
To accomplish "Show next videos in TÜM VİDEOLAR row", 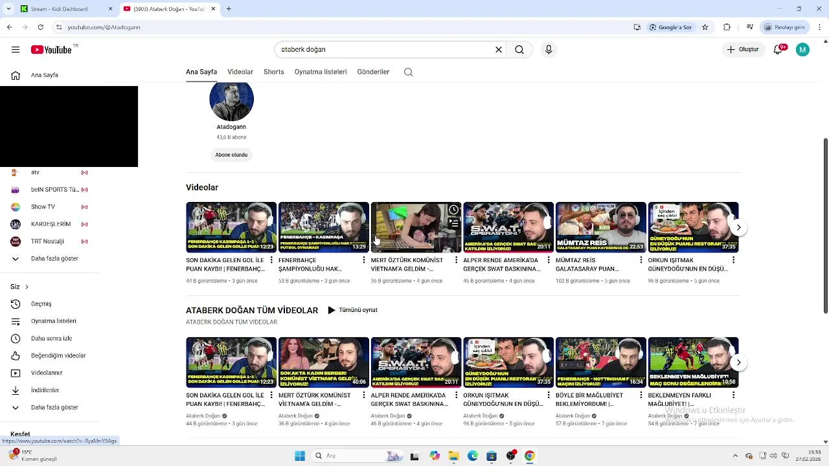I will [738, 362].
